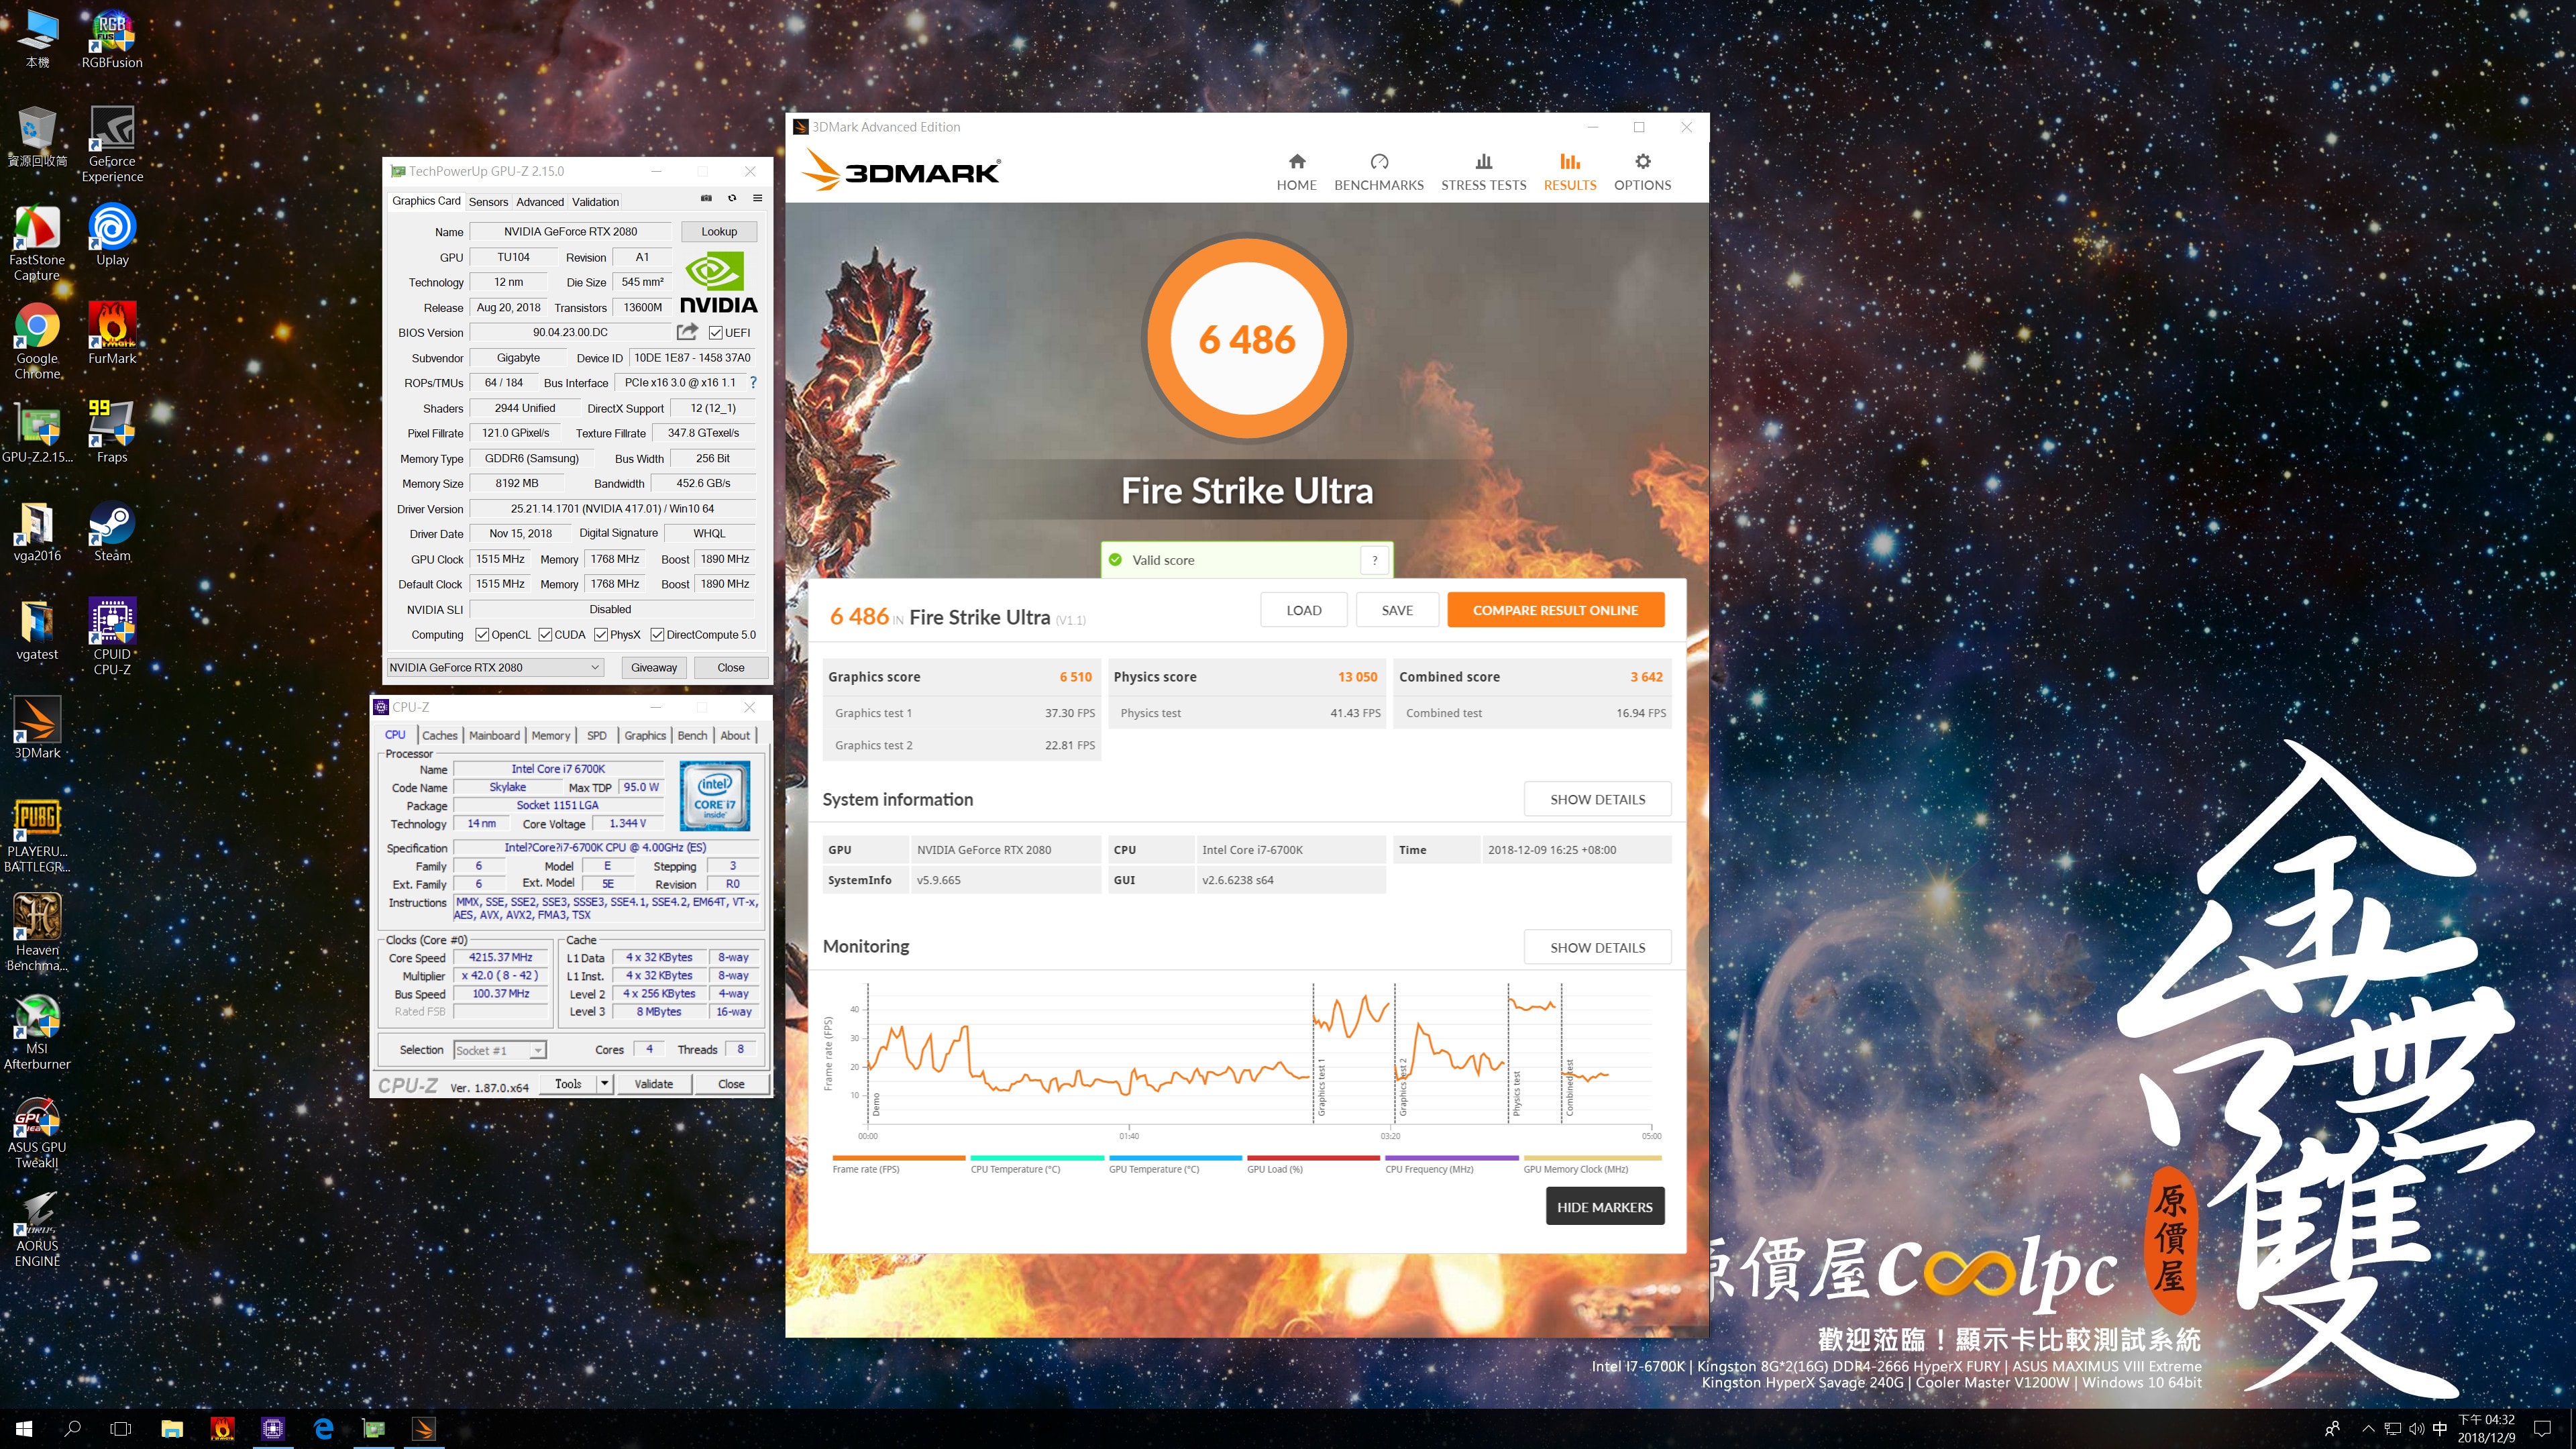Expand the Tools dropdown arrow in CPU-Z
Screen dimensions: 2576x1449
[x=604, y=1084]
